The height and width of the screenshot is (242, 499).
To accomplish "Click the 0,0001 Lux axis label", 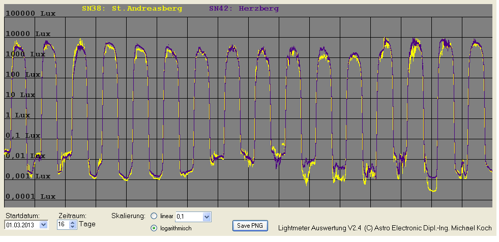I will click(x=31, y=197).
